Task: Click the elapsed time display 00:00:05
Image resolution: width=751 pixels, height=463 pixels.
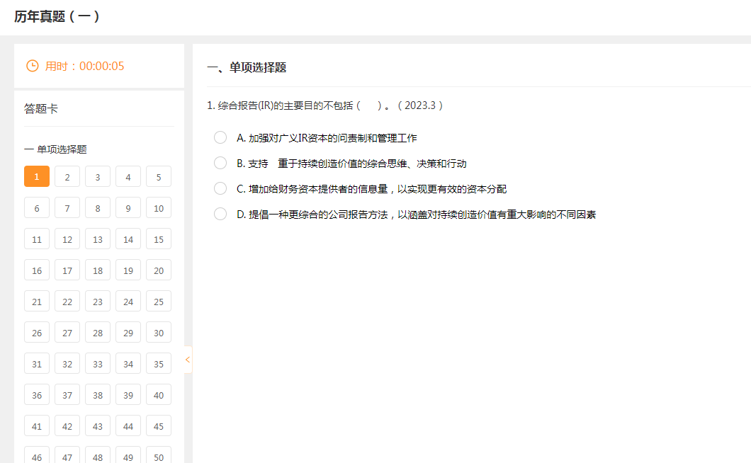Action: pyautogui.click(x=101, y=66)
